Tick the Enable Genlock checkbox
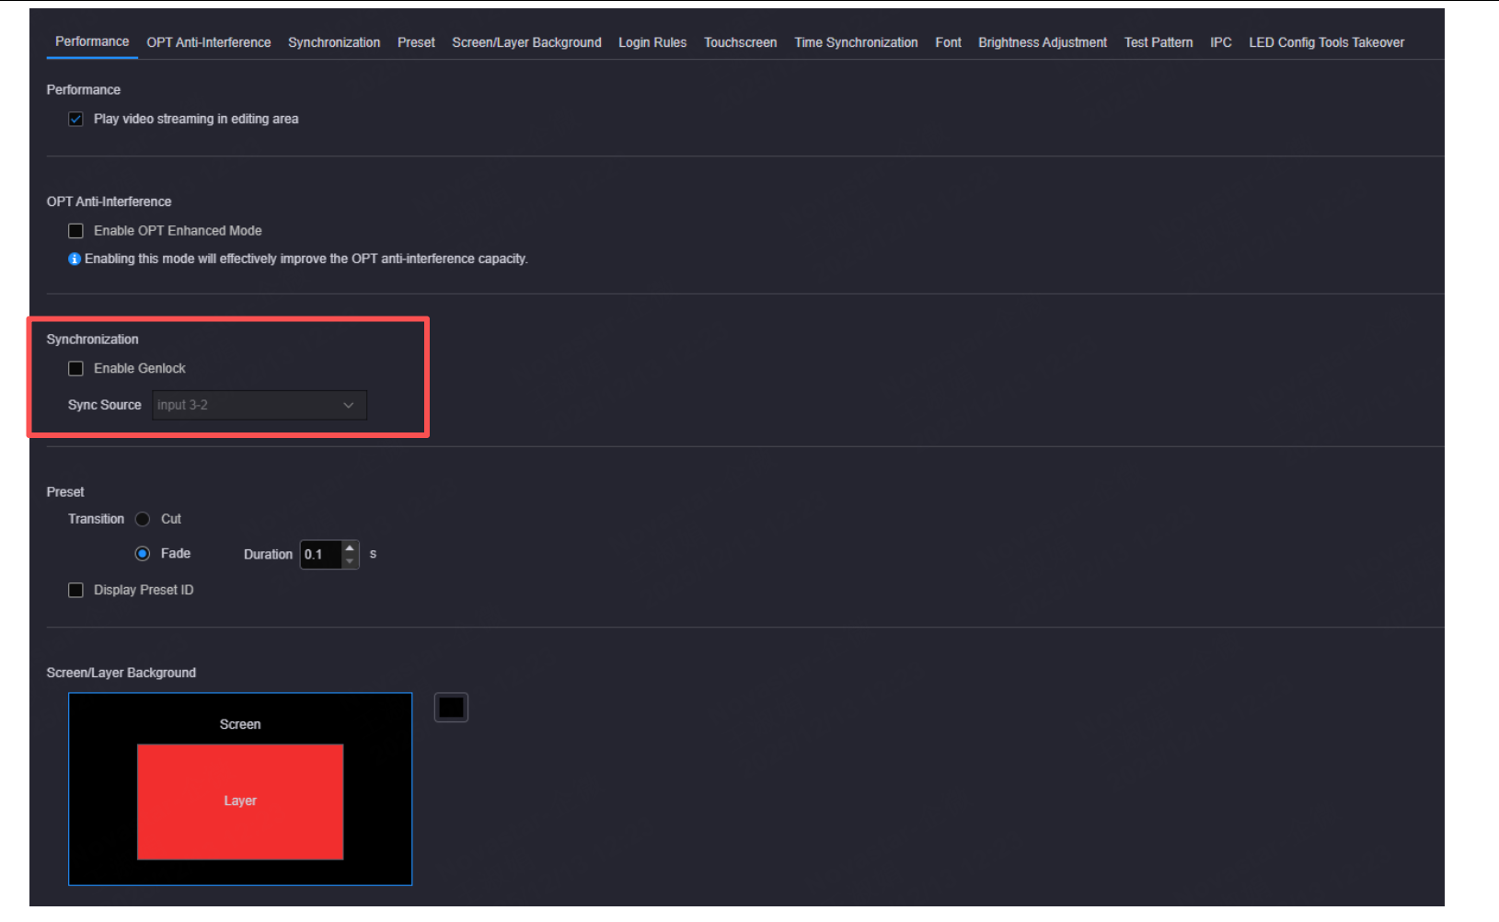Screen dimensions: 1499x922 click(75, 368)
